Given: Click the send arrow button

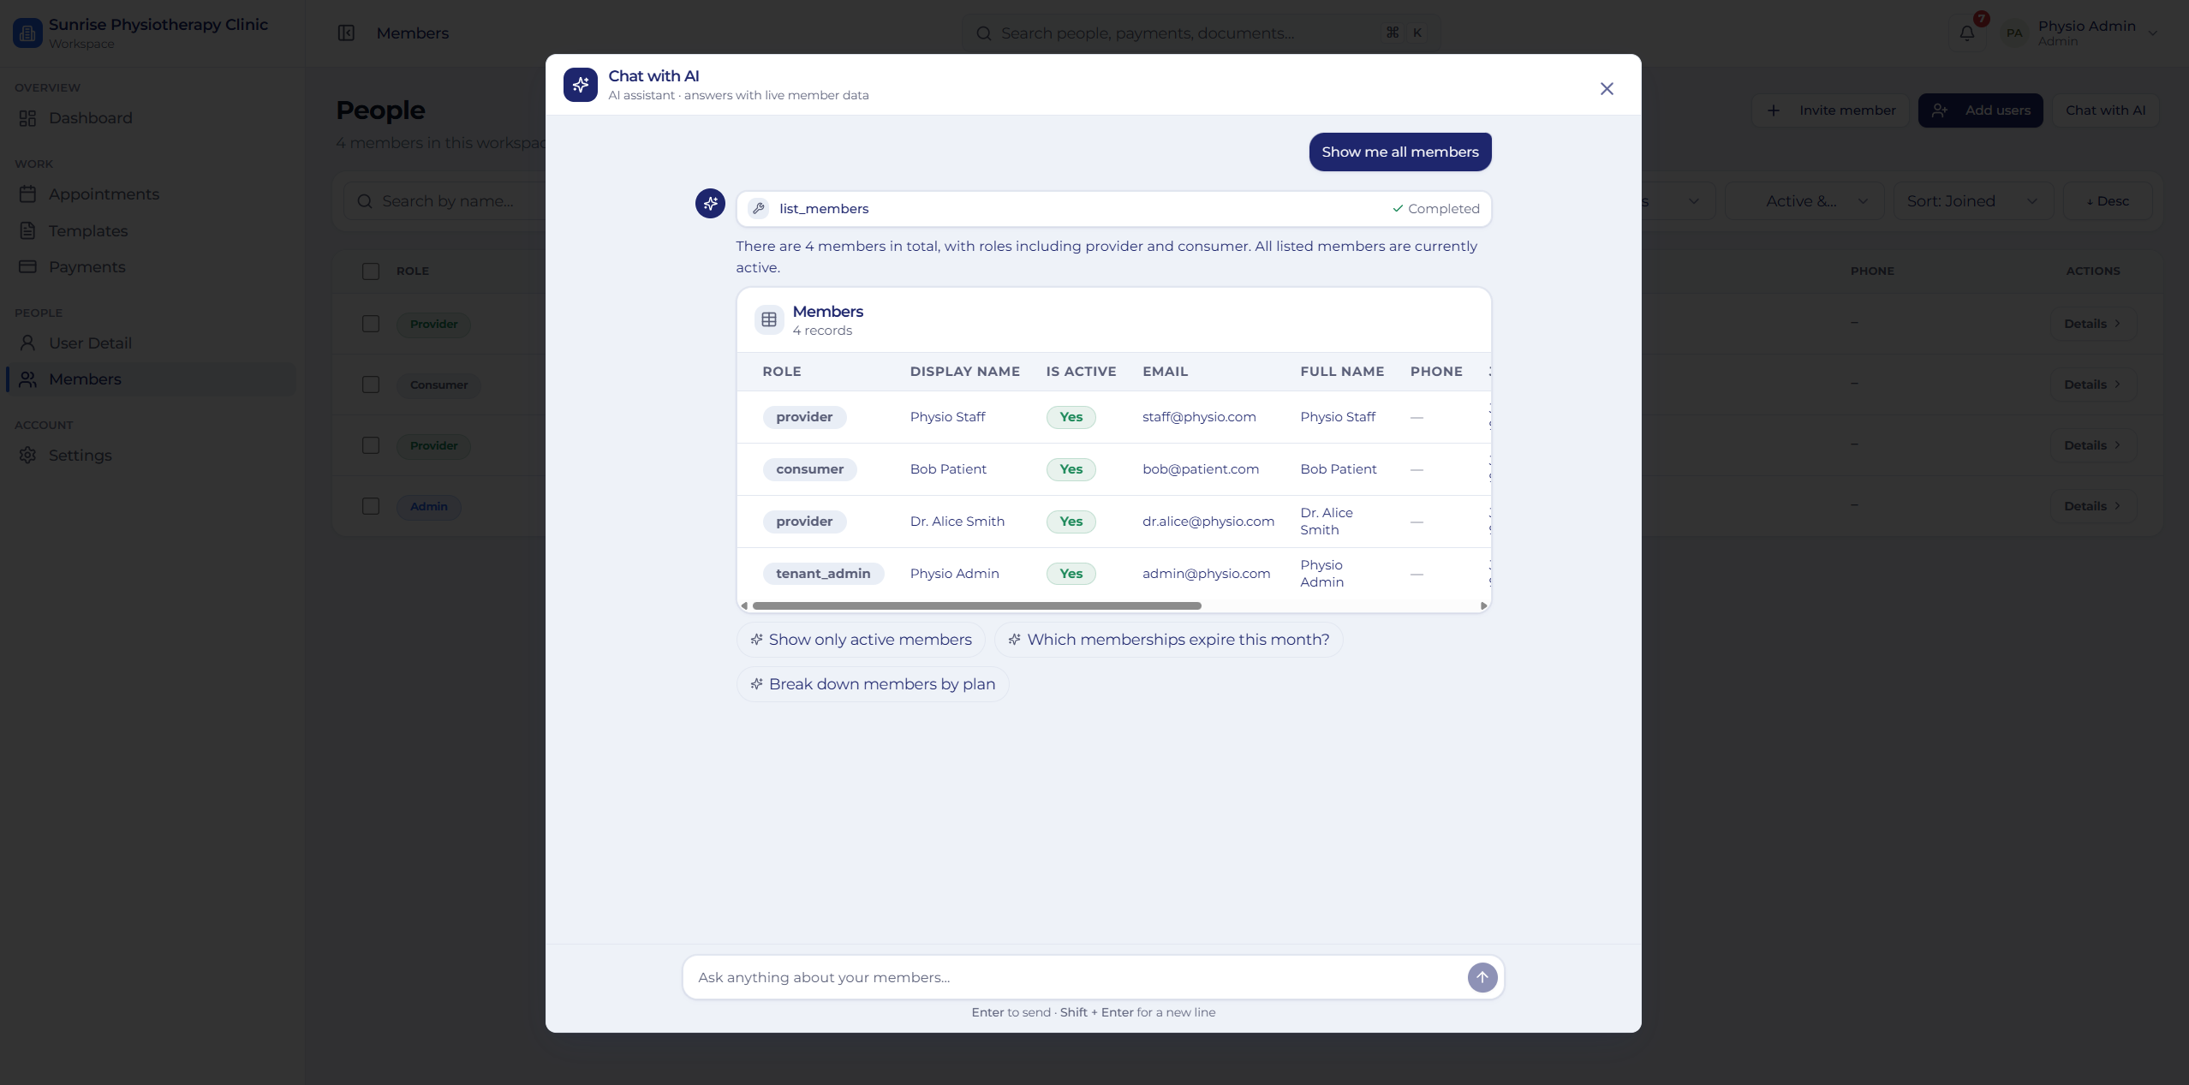Looking at the screenshot, I should coord(1482,977).
